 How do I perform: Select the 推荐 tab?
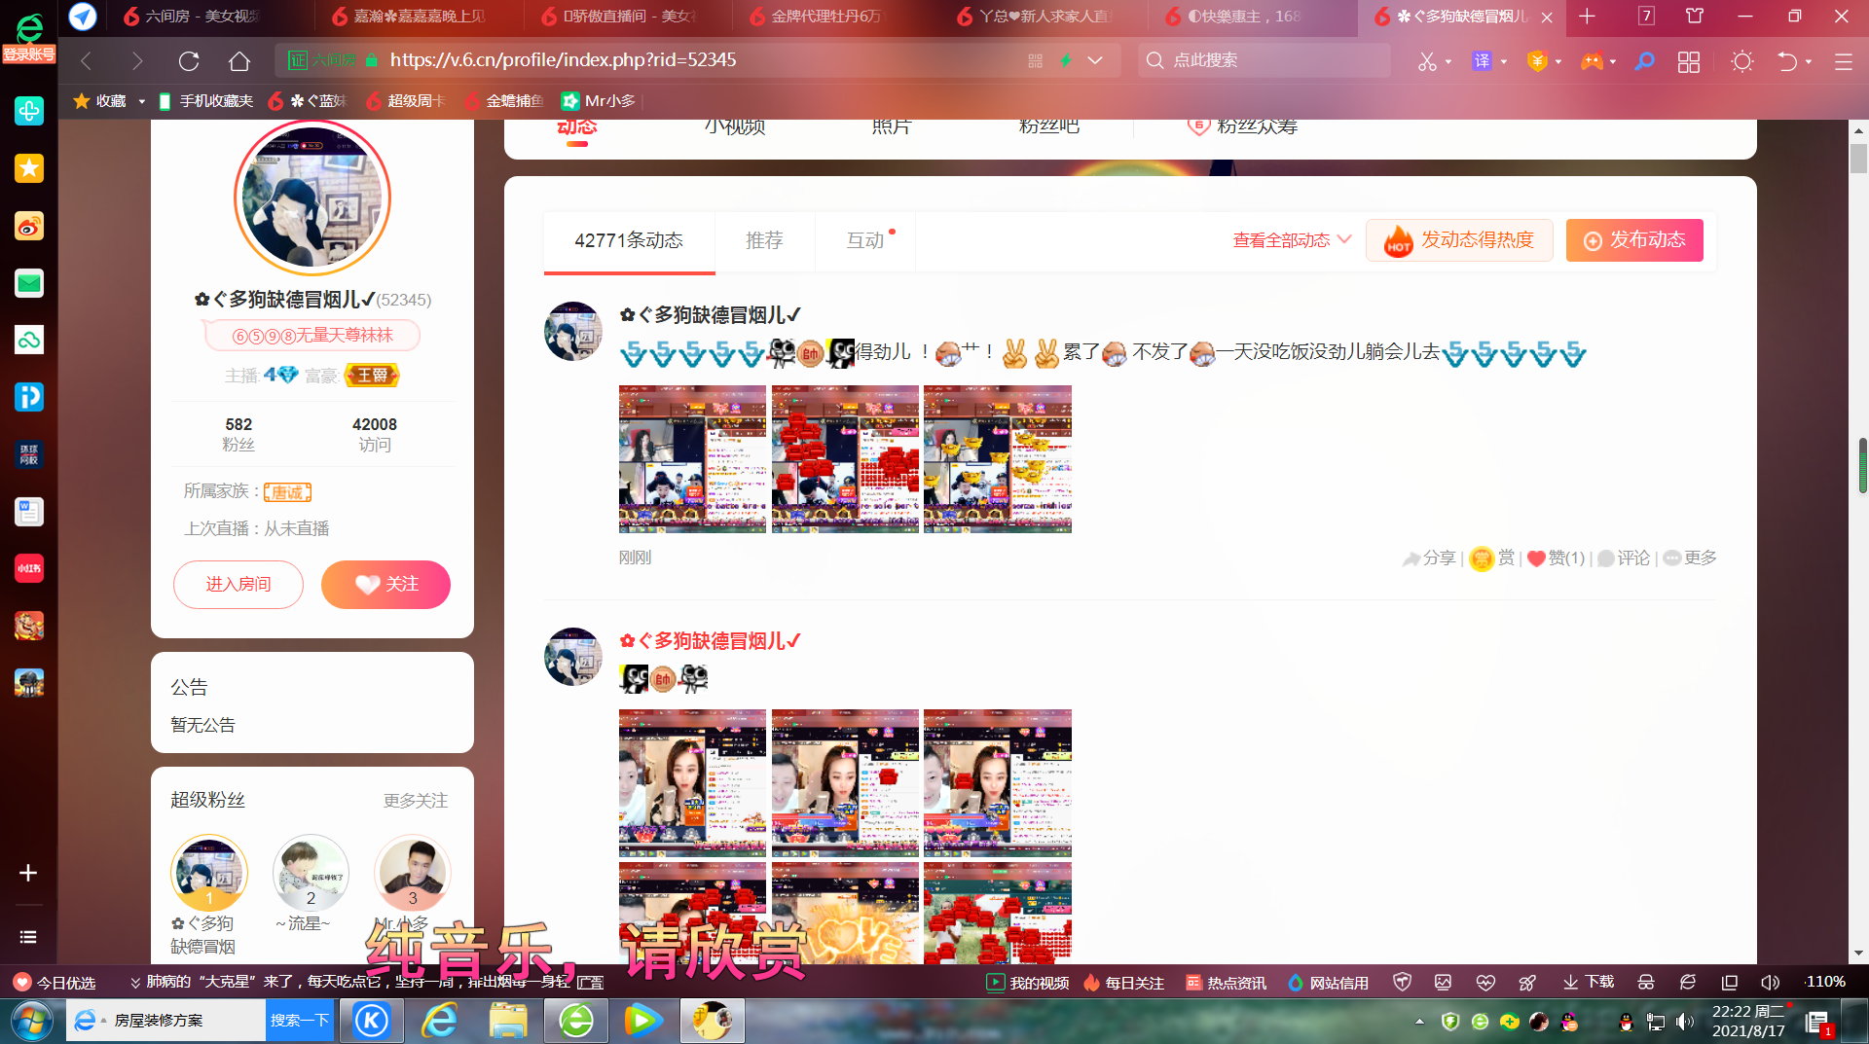[764, 241]
